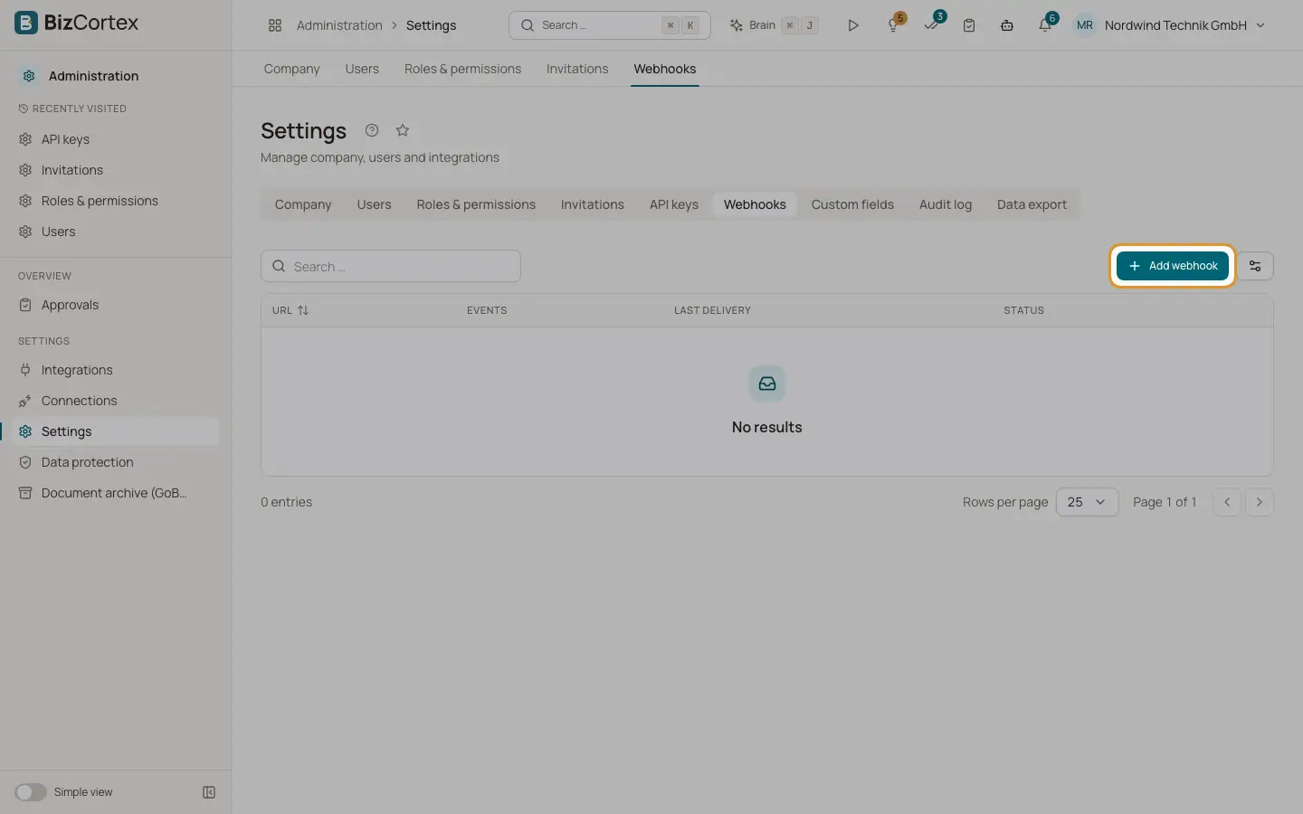
Task: Collapse the sidebar with the panel icon
Action: pos(209,792)
